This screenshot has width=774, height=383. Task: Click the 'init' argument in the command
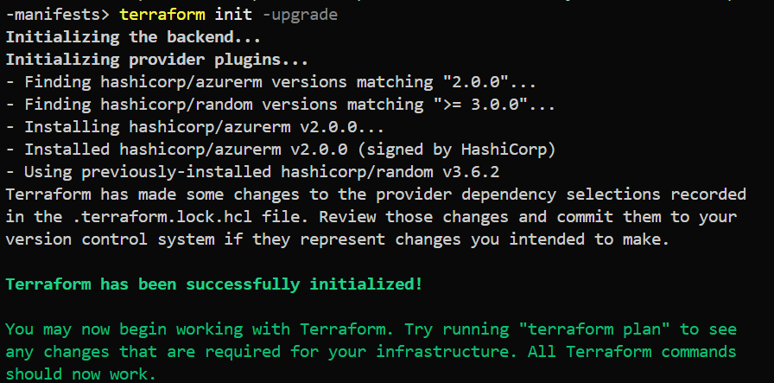pos(233,15)
